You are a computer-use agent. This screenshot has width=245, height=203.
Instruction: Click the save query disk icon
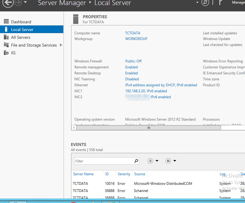(x=168, y=161)
